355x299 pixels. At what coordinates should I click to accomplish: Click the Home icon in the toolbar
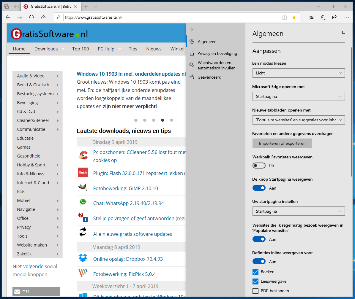(43, 17)
